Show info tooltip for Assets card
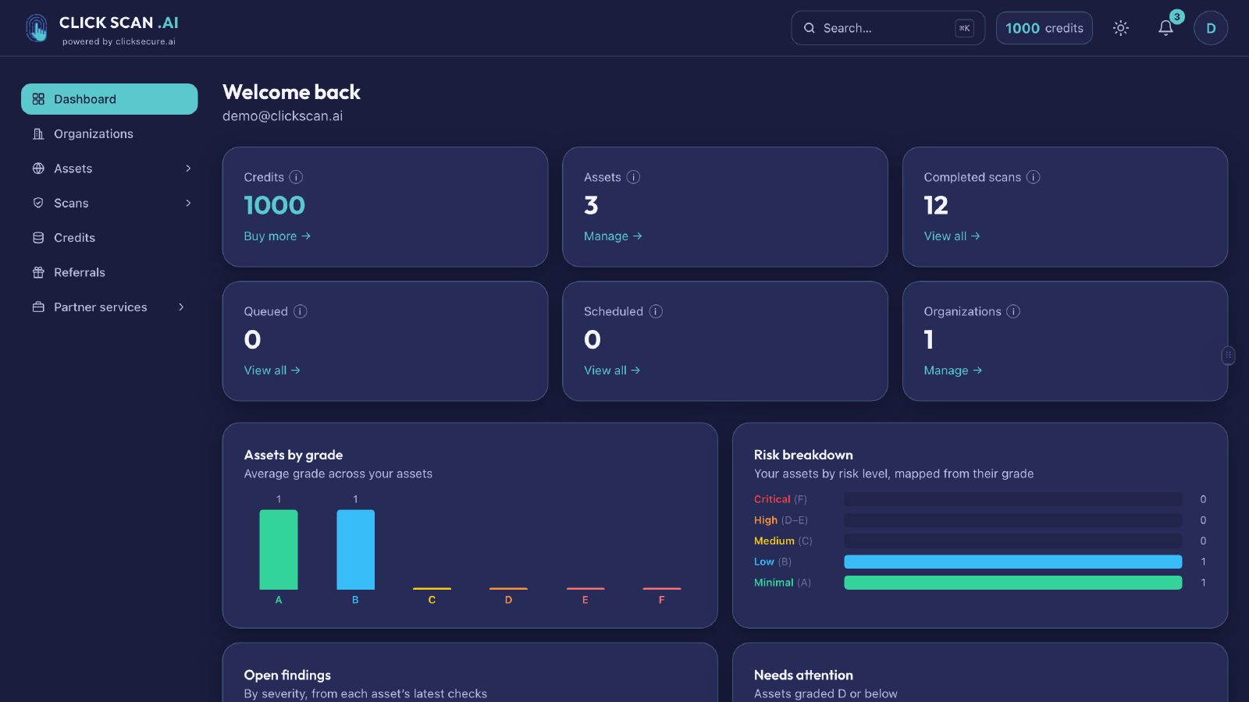Screen dimensions: 1249x702 [x=633, y=177]
